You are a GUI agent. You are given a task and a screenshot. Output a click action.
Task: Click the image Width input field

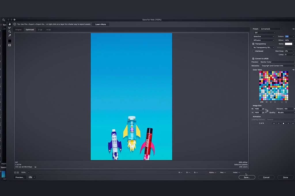pos(258,109)
